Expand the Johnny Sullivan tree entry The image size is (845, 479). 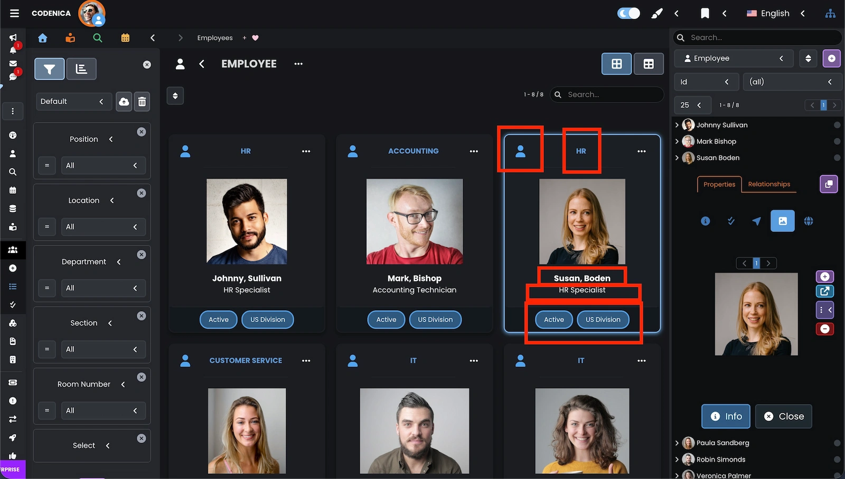point(678,125)
